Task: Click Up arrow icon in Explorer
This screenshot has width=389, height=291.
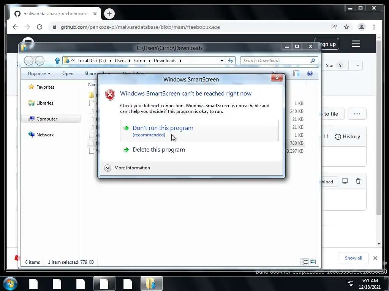Action: point(57,61)
